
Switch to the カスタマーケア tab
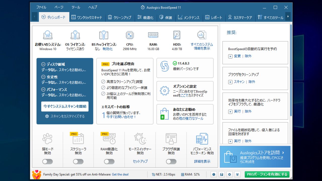click(x=240, y=17)
